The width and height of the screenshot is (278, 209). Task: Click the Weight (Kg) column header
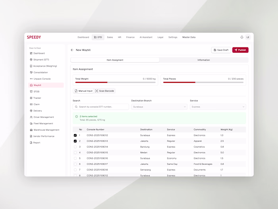pyautogui.click(x=226, y=129)
